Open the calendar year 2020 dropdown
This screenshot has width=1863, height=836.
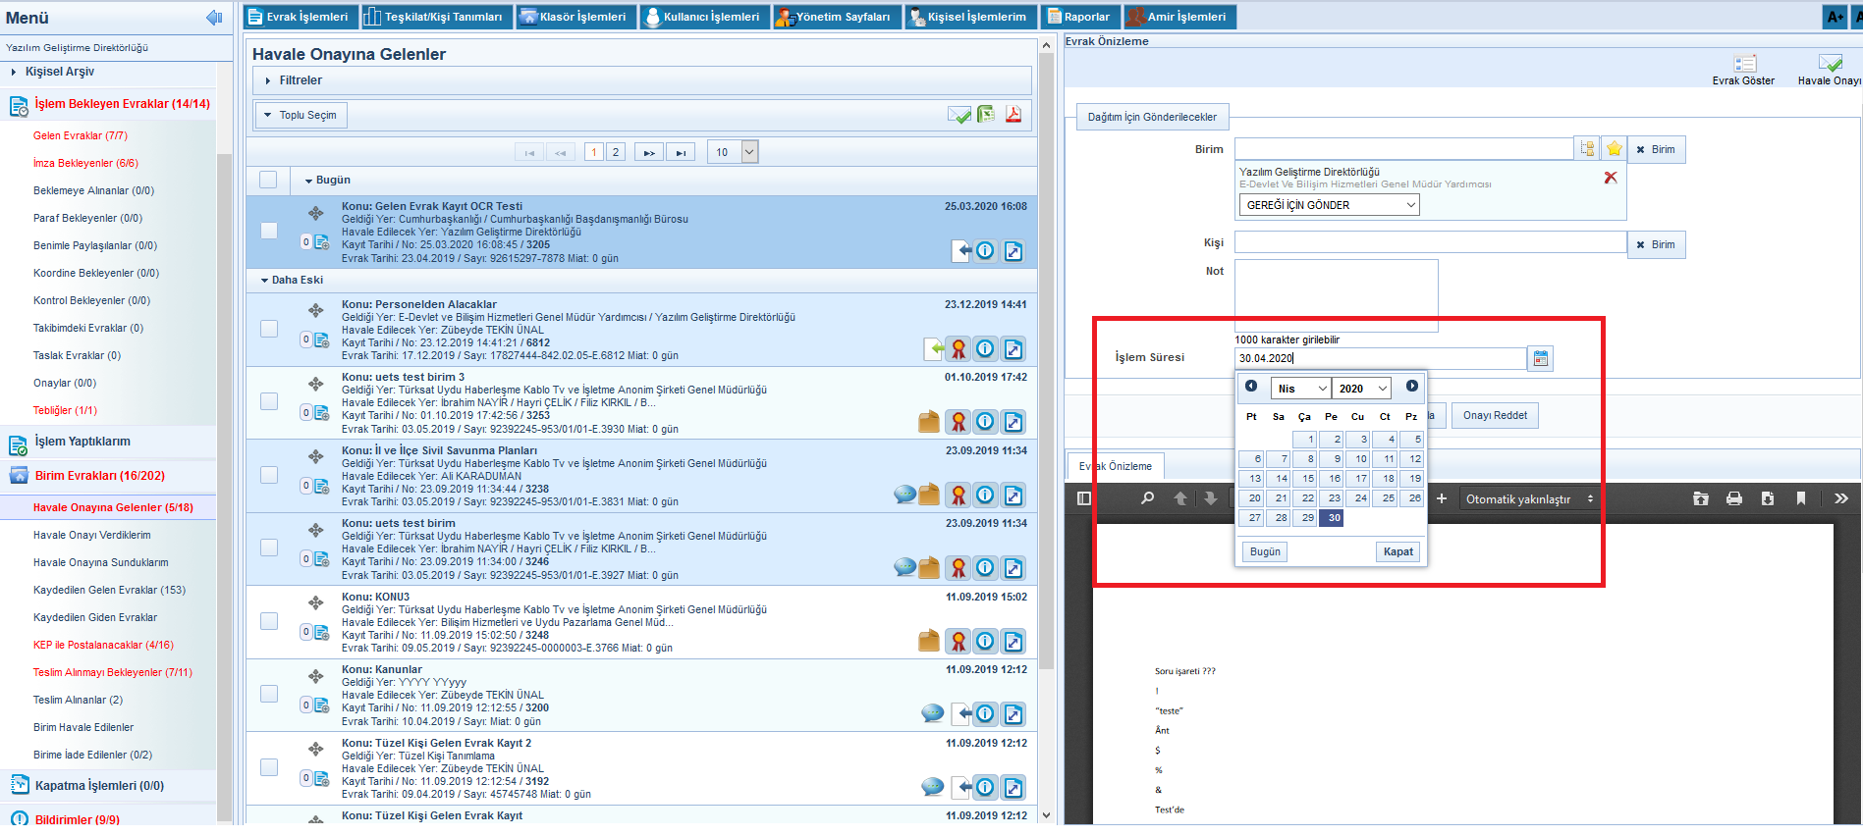(x=1361, y=389)
